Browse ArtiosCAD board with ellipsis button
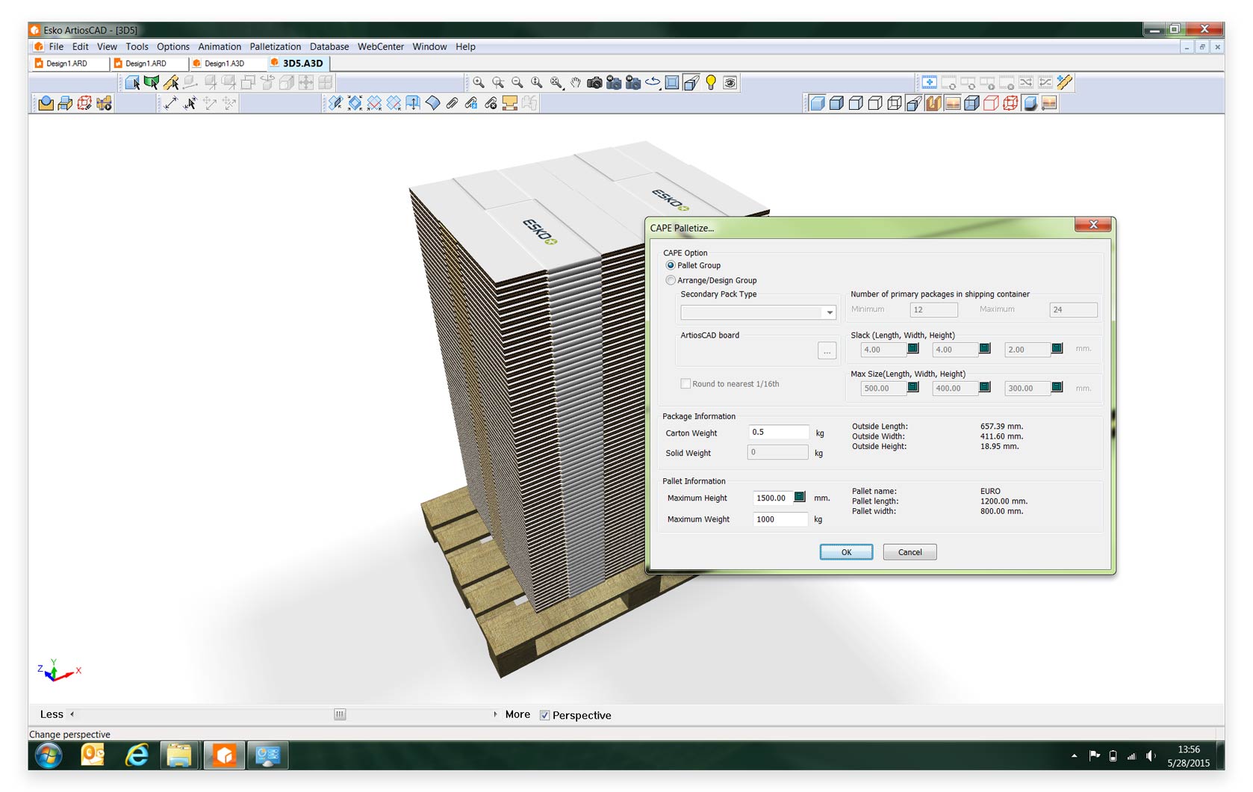The height and width of the screenshot is (792, 1253). tap(827, 350)
